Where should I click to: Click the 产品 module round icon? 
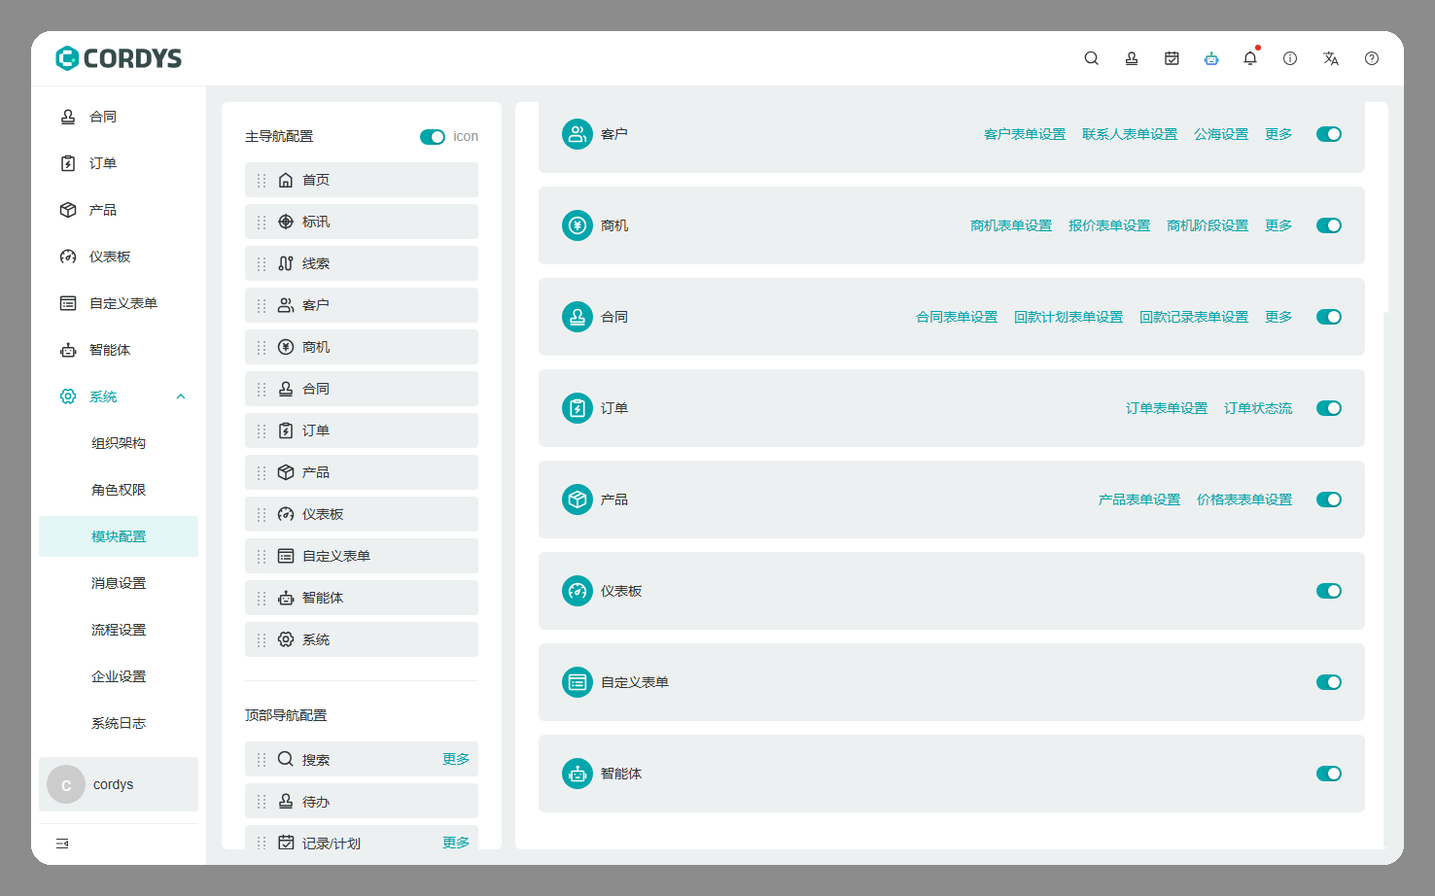coord(577,500)
